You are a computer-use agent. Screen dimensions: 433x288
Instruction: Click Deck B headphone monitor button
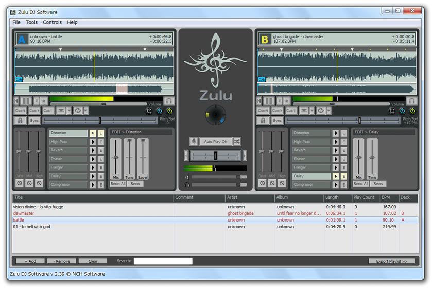pos(411,101)
